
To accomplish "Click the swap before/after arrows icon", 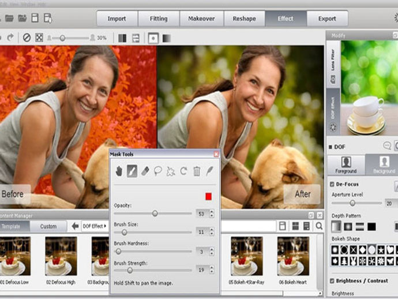I will point(136,38).
